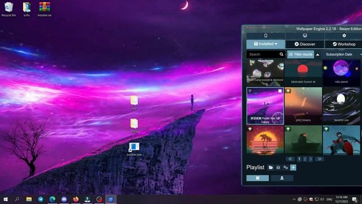Click trophy badge on palm sunset wallpaper
This screenshot has width=362, height=204.
250,129
